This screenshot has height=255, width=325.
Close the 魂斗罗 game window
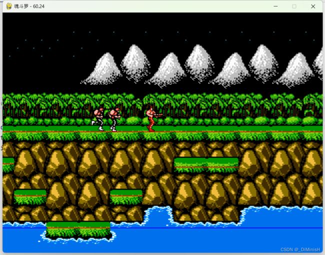pyautogui.click(x=313, y=6)
